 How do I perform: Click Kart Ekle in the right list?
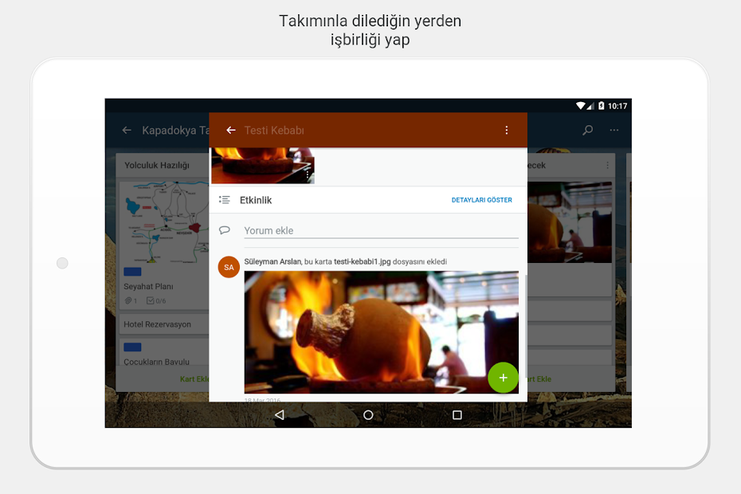pyautogui.click(x=539, y=378)
